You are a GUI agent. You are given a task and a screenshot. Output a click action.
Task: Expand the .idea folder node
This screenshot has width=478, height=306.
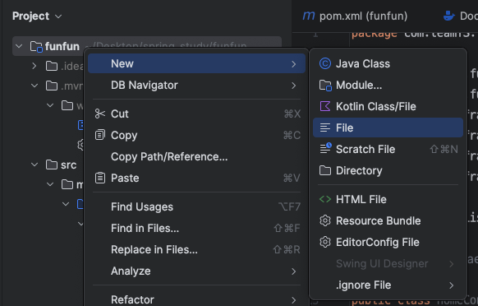pos(34,66)
